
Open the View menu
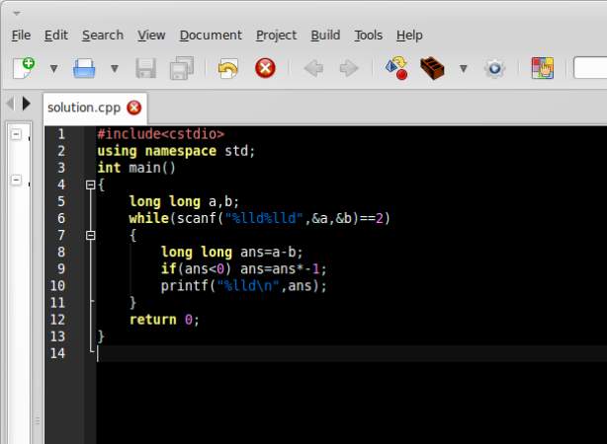click(x=151, y=36)
